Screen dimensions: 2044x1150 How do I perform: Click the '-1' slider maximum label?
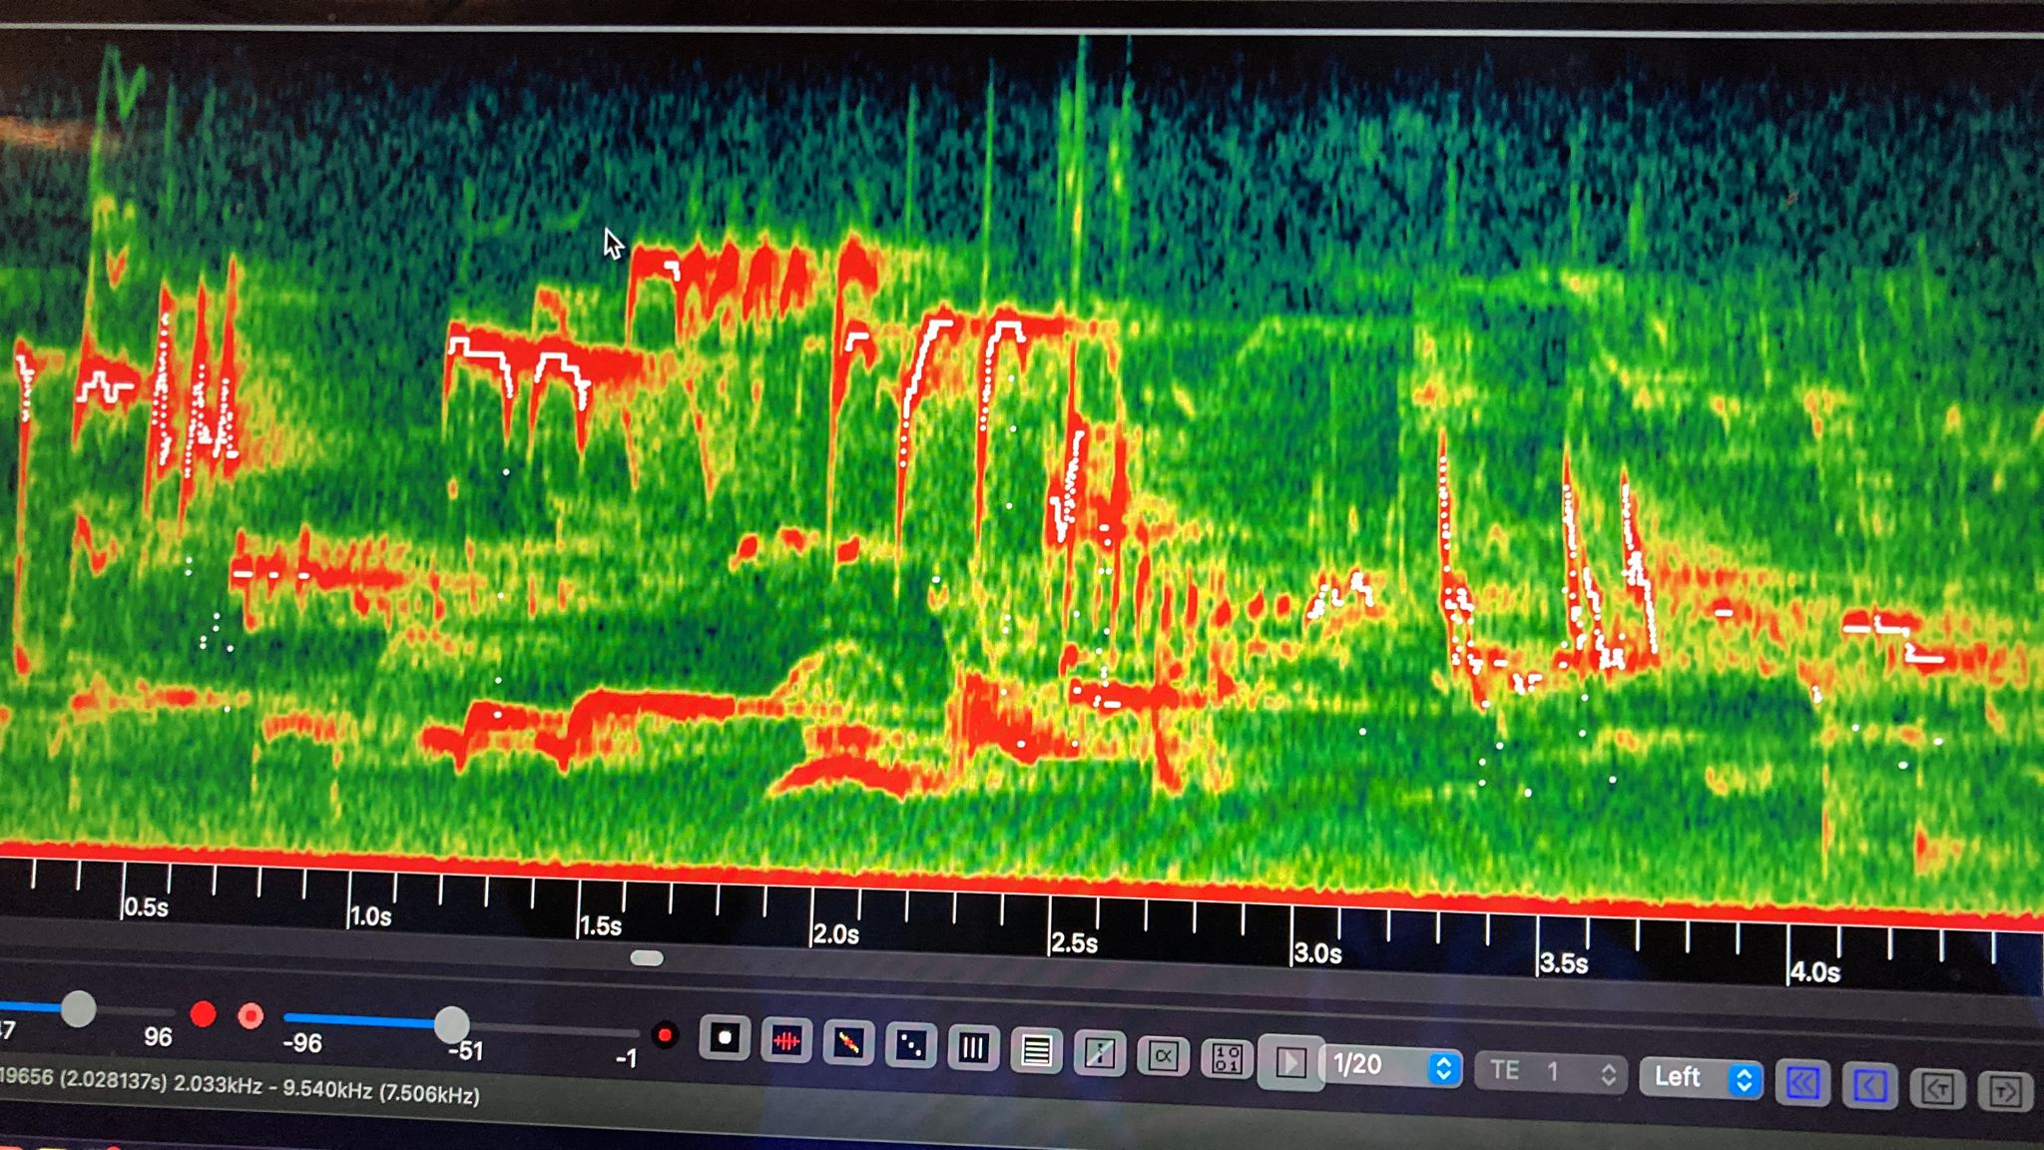pyautogui.click(x=626, y=1058)
